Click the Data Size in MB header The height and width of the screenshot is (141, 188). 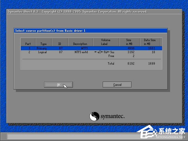[x=150, y=42]
